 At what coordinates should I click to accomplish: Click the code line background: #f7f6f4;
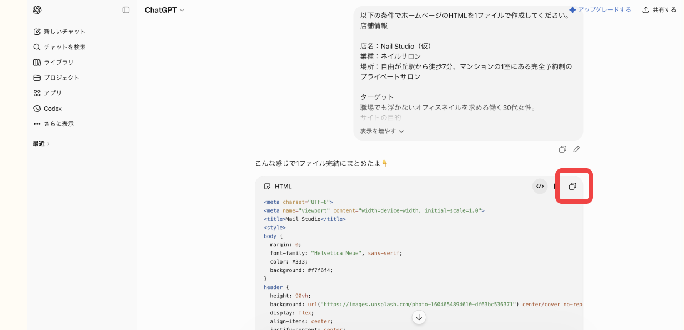click(300, 270)
